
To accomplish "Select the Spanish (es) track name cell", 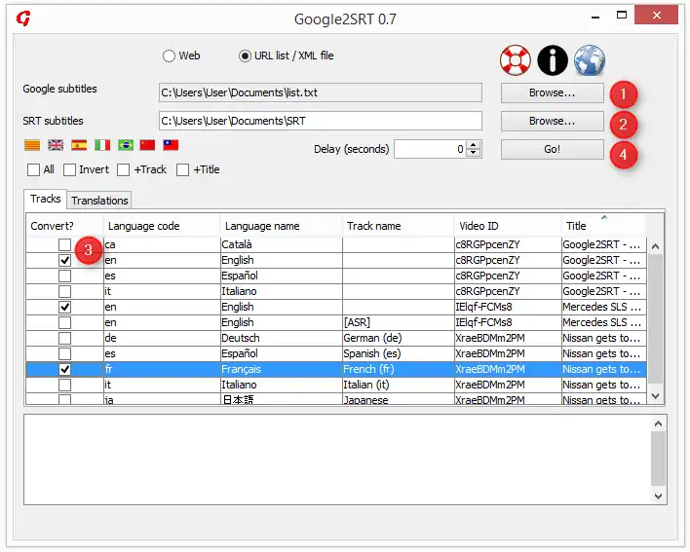I will (399, 353).
